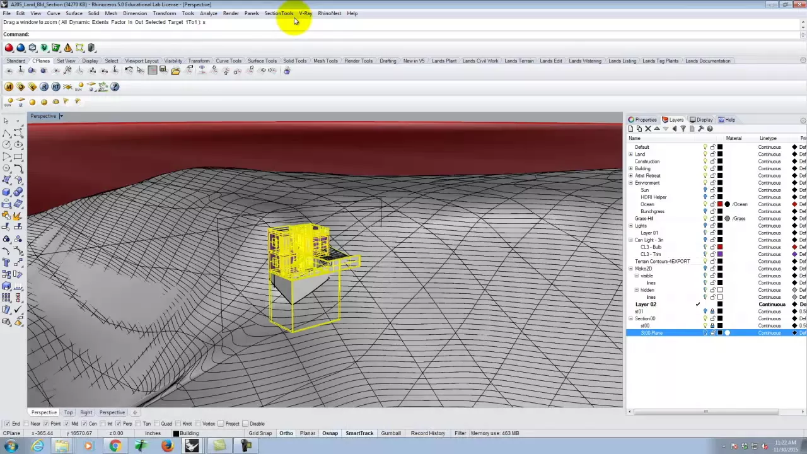807x454 pixels.
Task: Expand the Building layer tree
Action: pyautogui.click(x=630, y=168)
